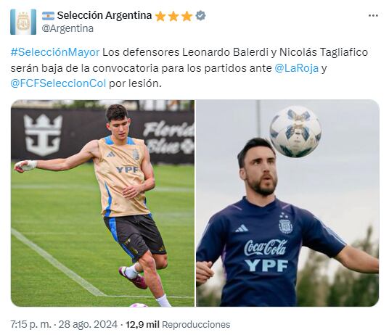Open the left photo of the player kicking
This screenshot has width=389, height=335.
coord(102,203)
